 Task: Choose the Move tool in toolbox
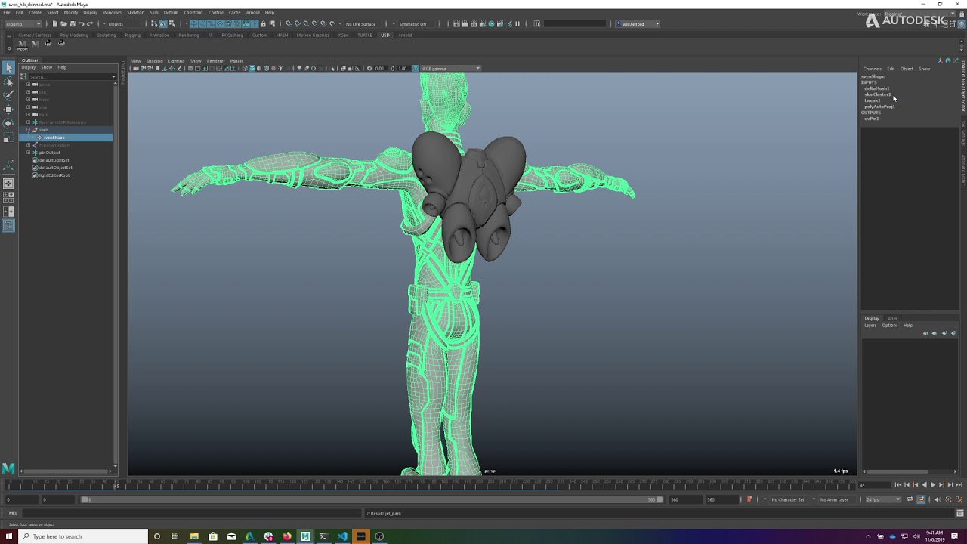[x=8, y=110]
